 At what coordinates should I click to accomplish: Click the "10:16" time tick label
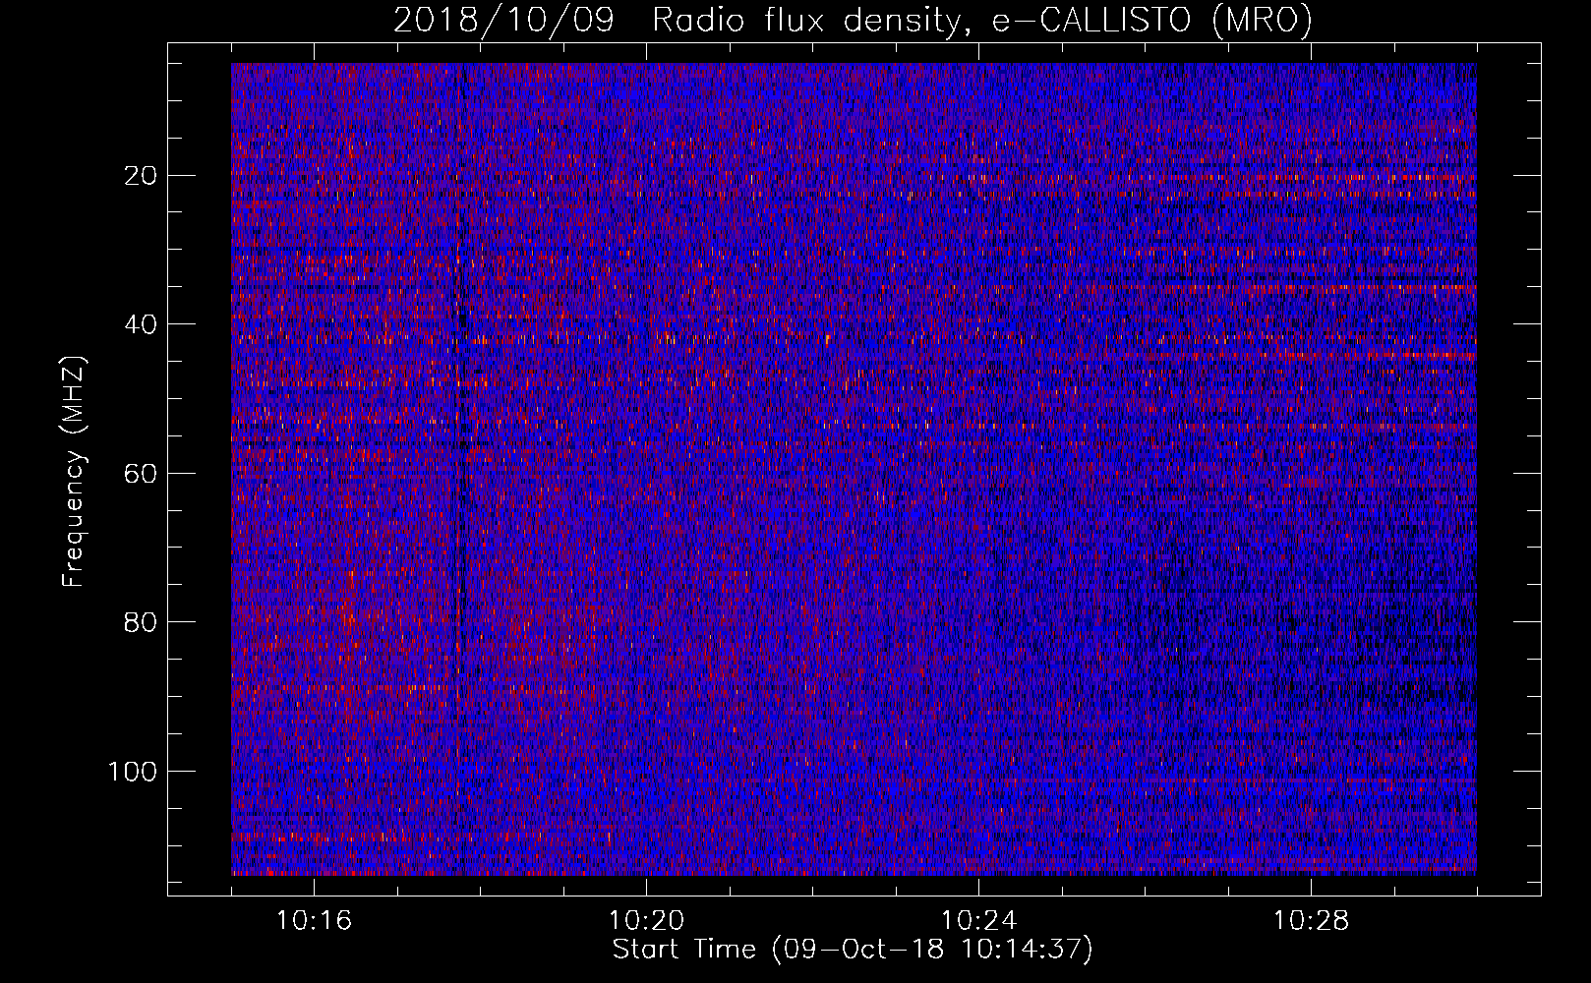coord(314,921)
